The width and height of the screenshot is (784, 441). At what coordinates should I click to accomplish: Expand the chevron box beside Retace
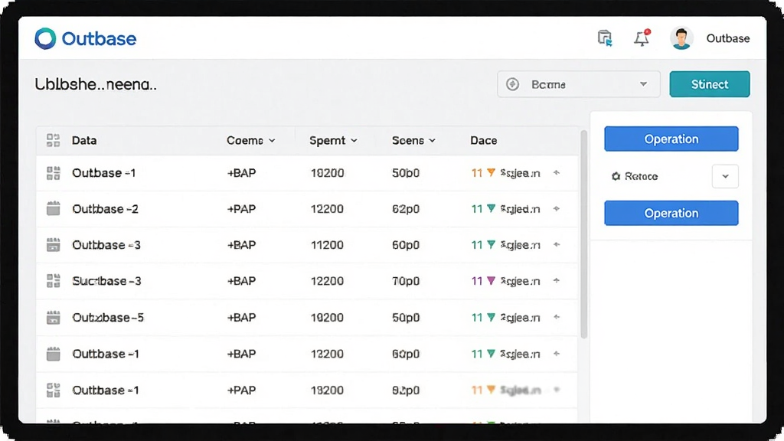coord(725,176)
